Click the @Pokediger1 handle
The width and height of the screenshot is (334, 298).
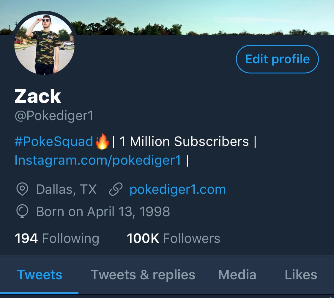tap(54, 116)
